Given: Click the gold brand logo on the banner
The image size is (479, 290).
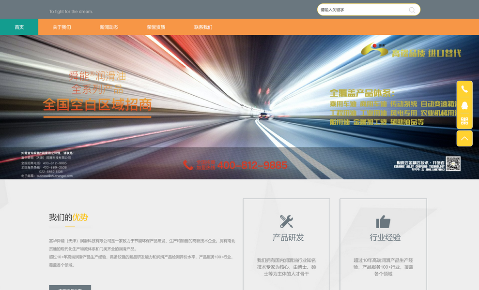Looking at the screenshot, I should click(x=375, y=49).
